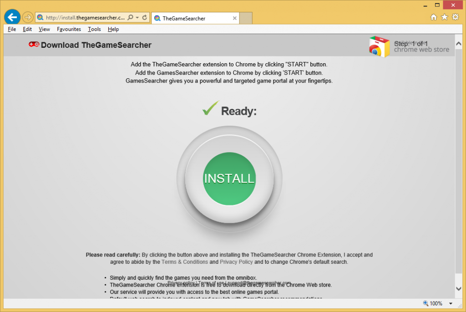Click the browser Back arrow button
Screen dimensions: 466x312
point(12,18)
